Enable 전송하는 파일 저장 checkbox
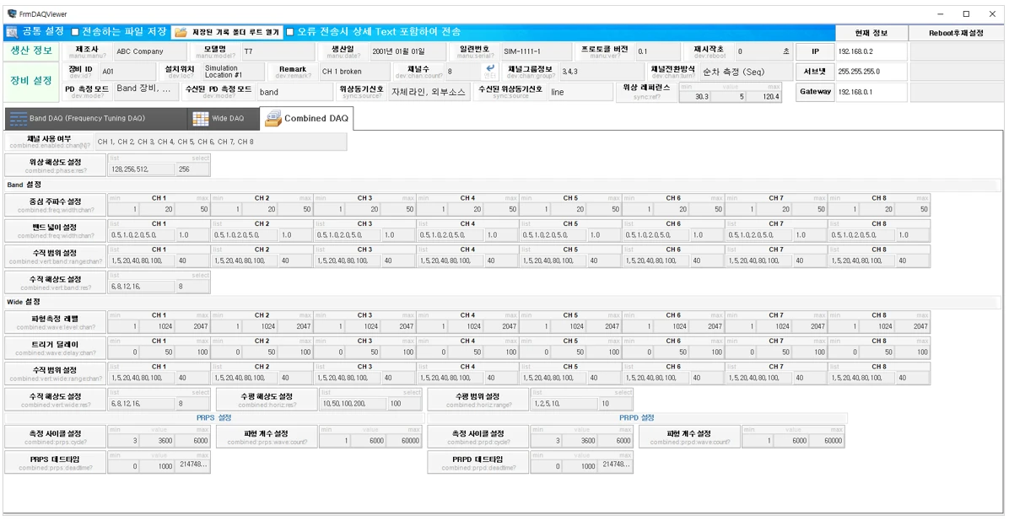 [74, 31]
